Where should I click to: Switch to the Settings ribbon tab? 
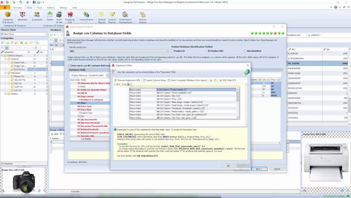tap(63, 7)
